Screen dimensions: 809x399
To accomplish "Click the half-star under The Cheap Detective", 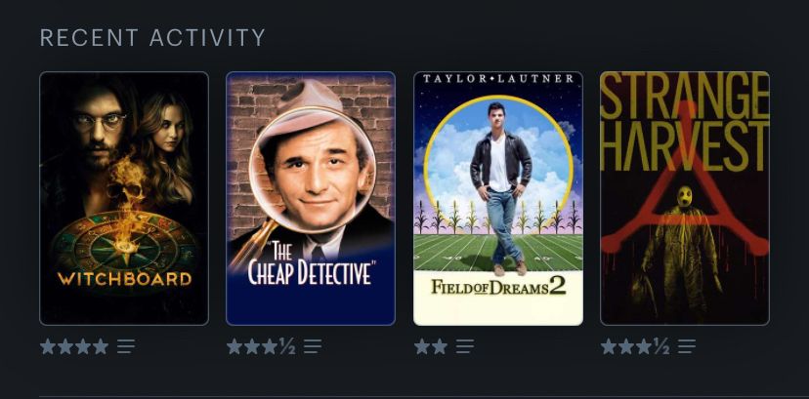I will pyautogui.click(x=287, y=346).
